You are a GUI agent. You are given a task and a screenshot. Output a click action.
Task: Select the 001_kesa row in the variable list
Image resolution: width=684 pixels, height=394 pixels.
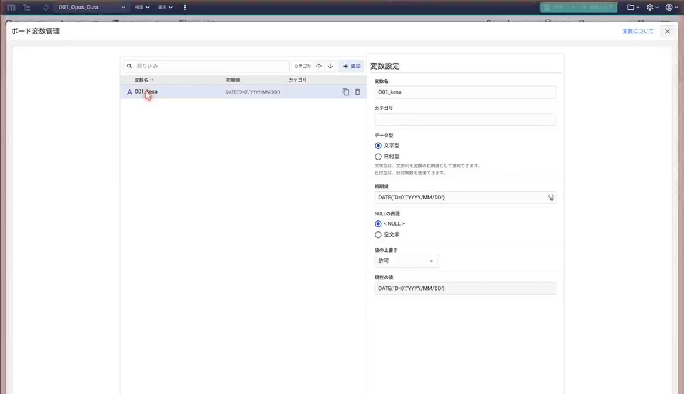point(244,92)
